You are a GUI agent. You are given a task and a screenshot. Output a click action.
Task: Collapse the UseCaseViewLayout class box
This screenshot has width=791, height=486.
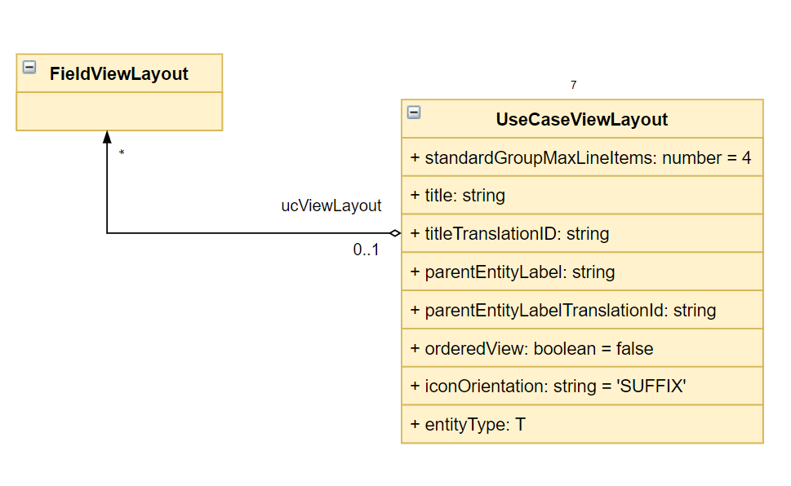(414, 113)
